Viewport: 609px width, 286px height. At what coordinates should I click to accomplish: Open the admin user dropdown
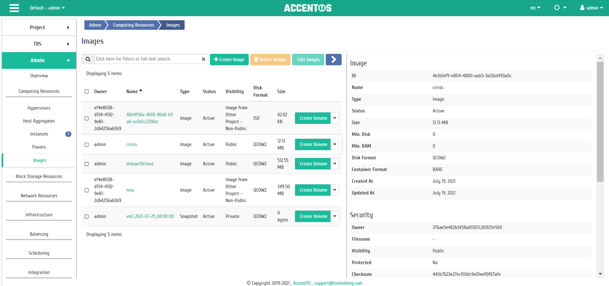[592, 8]
